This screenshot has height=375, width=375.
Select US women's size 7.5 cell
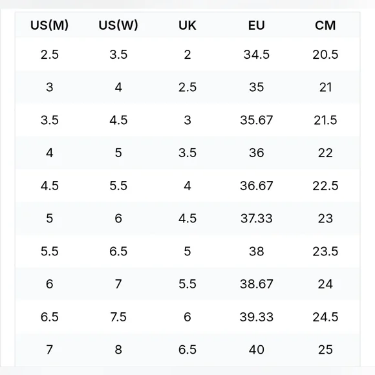118,317
